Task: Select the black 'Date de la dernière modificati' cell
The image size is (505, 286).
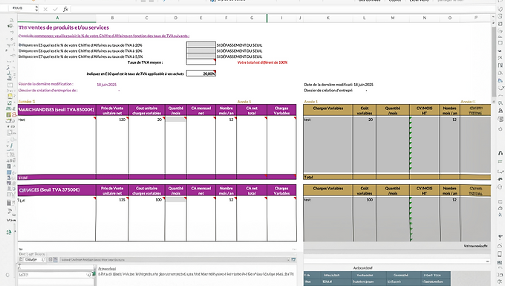Action: pos(328,85)
